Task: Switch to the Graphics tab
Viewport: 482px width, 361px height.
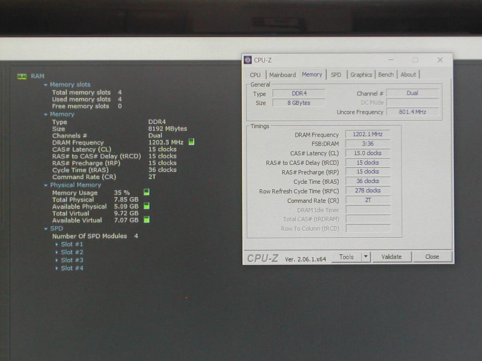Action: (361, 75)
